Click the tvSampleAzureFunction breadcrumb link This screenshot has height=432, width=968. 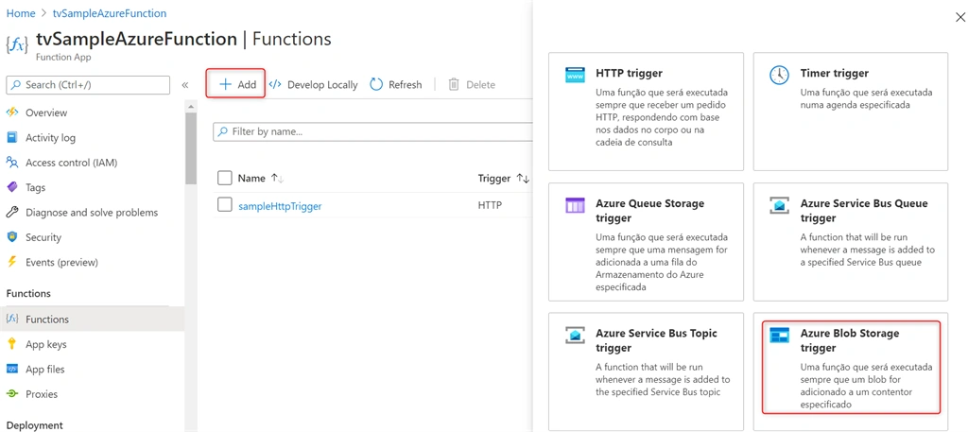pyautogui.click(x=110, y=13)
